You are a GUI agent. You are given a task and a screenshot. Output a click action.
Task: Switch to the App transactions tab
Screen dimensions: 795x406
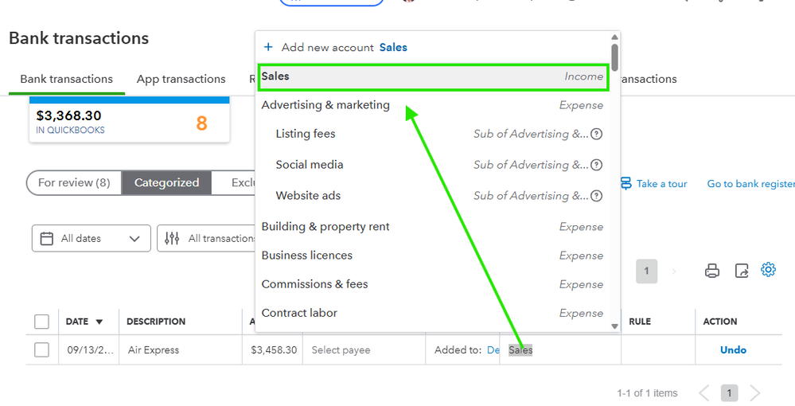[x=181, y=79]
